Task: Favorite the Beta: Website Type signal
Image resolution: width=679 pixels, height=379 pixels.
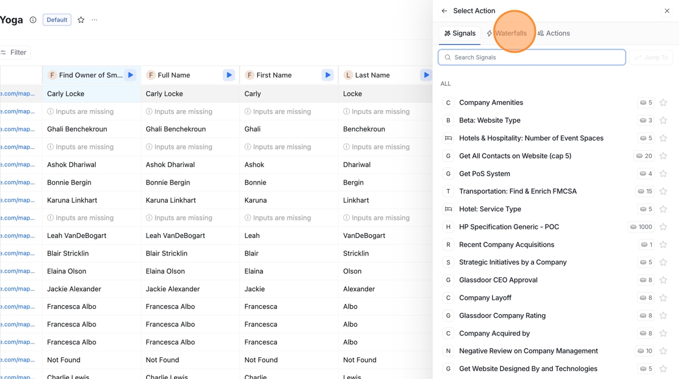Action: (x=663, y=120)
